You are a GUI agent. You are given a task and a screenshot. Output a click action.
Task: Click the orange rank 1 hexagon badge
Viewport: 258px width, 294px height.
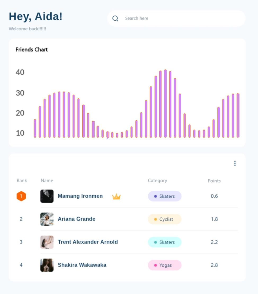click(21, 196)
